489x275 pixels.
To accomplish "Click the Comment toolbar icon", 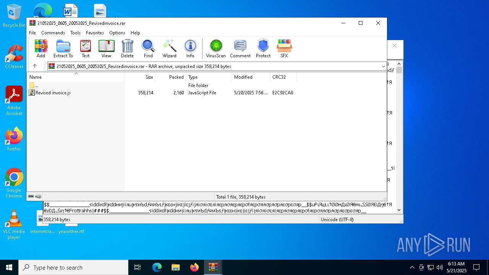I will click(x=240, y=49).
